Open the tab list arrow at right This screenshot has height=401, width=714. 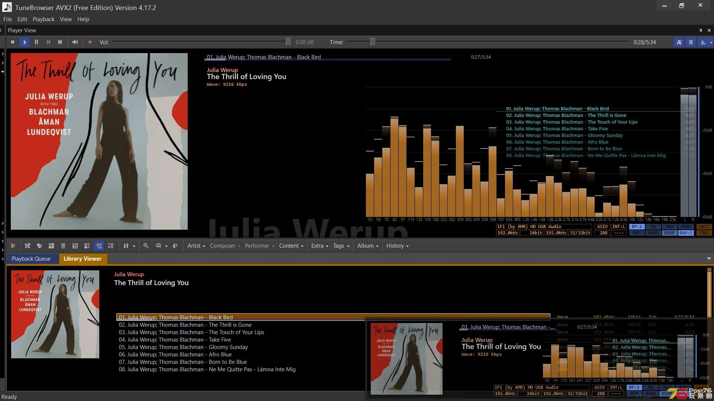(709, 259)
